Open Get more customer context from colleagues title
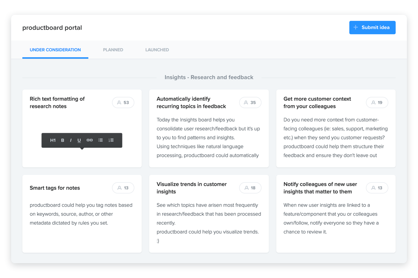 (x=317, y=102)
